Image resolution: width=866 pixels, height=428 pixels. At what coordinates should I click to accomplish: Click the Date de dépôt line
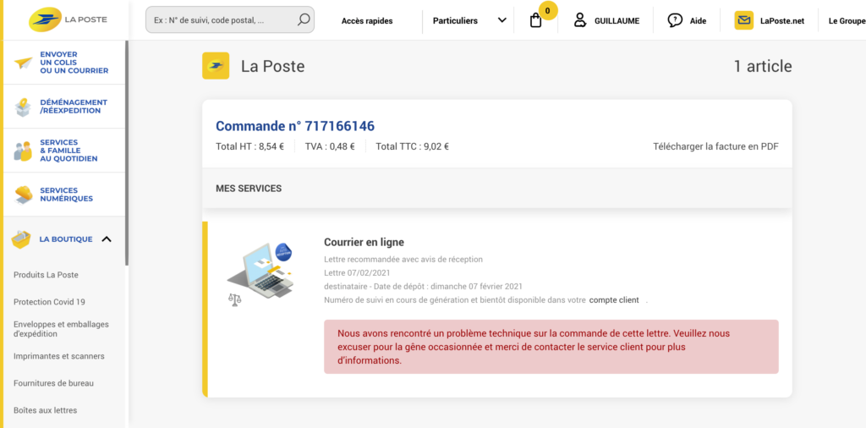coord(423,286)
